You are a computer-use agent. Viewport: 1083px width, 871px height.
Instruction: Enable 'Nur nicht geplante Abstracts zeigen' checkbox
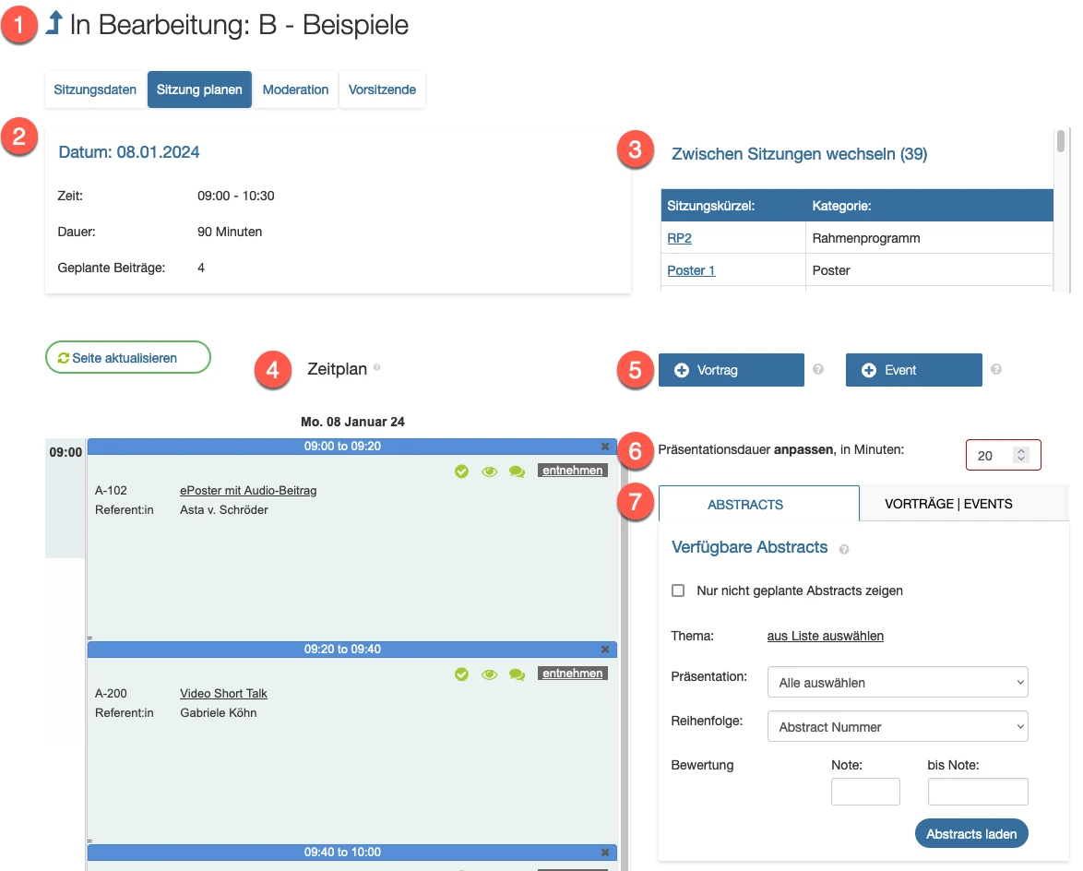coord(678,591)
